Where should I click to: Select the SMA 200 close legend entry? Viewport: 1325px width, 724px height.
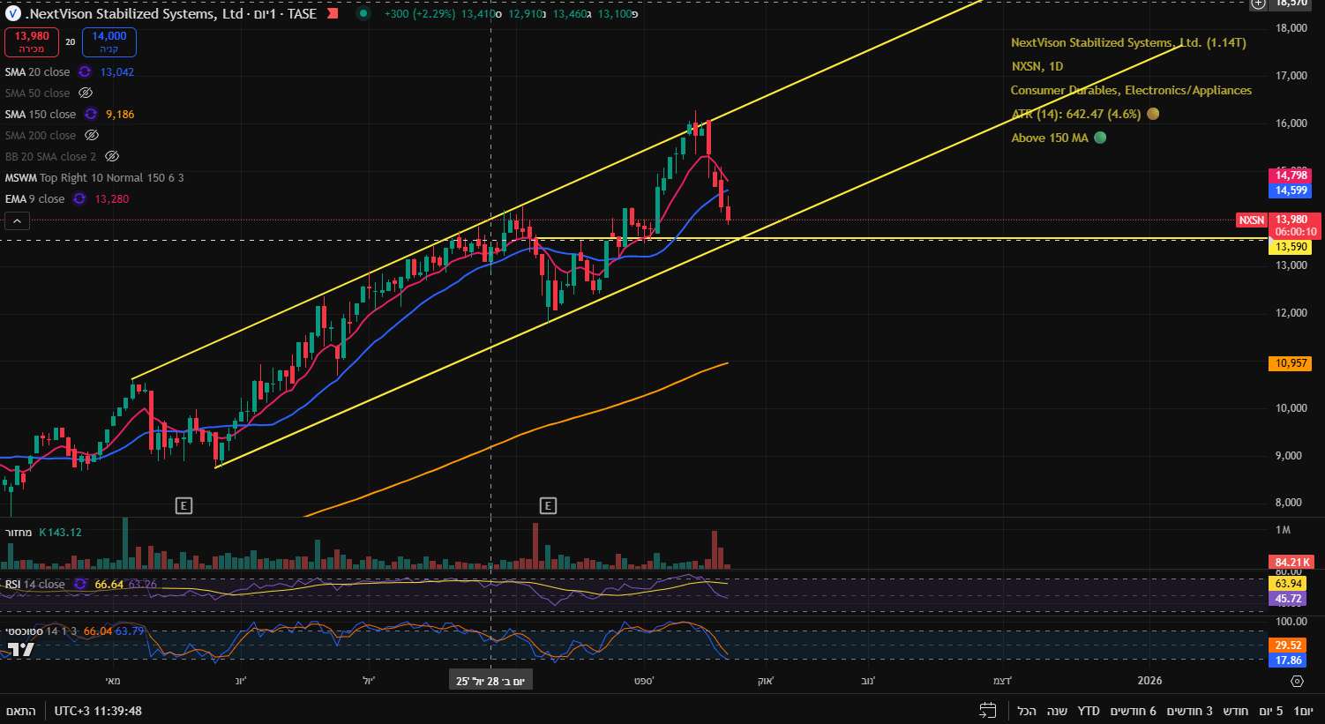click(x=40, y=135)
